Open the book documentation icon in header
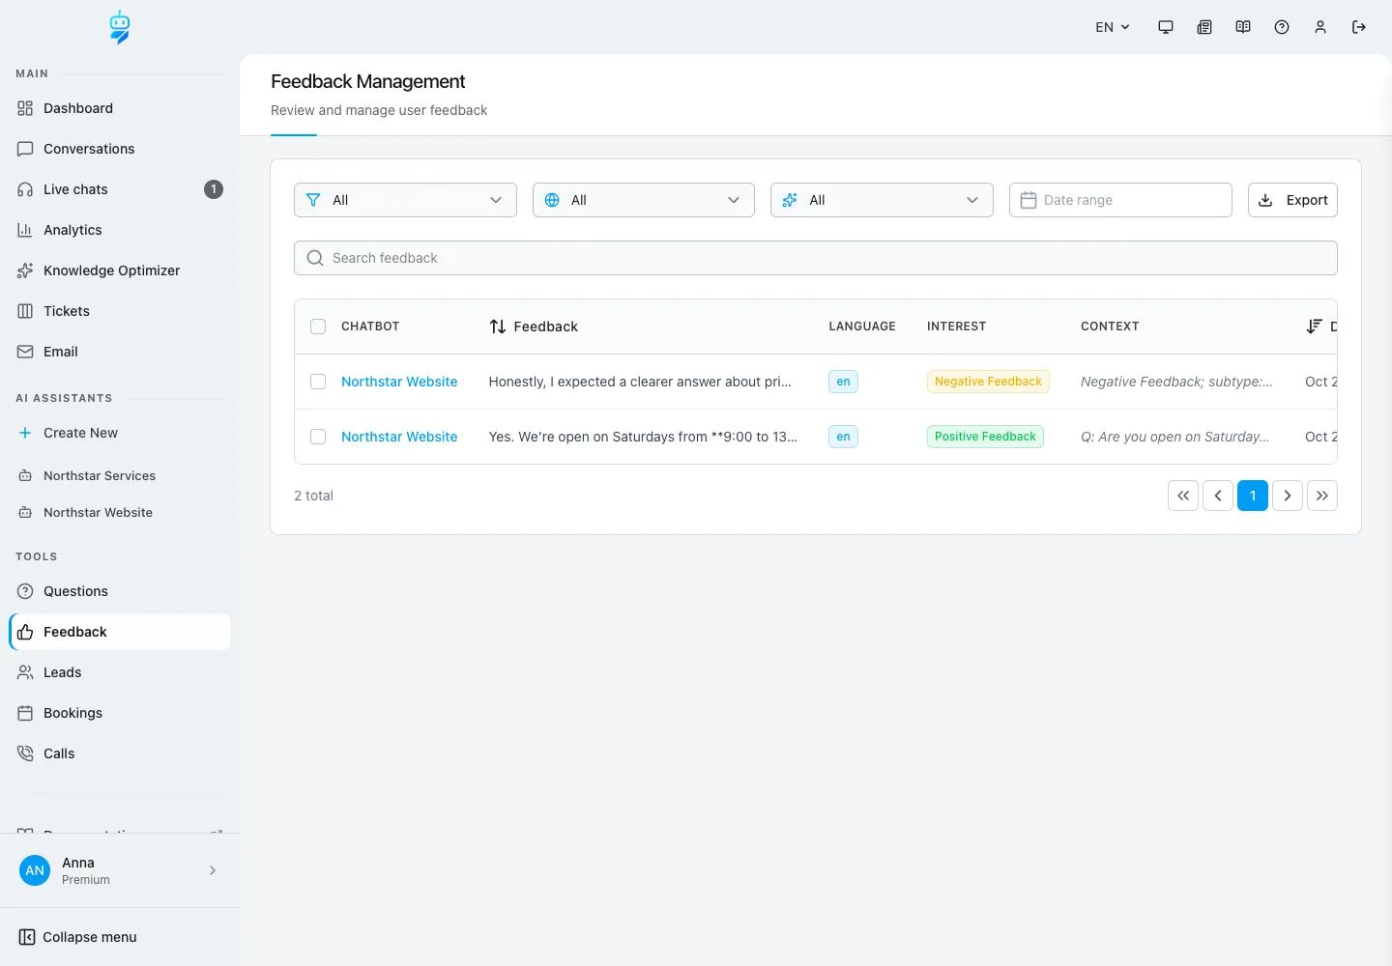This screenshot has height=966, width=1392. pos(1243,27)
